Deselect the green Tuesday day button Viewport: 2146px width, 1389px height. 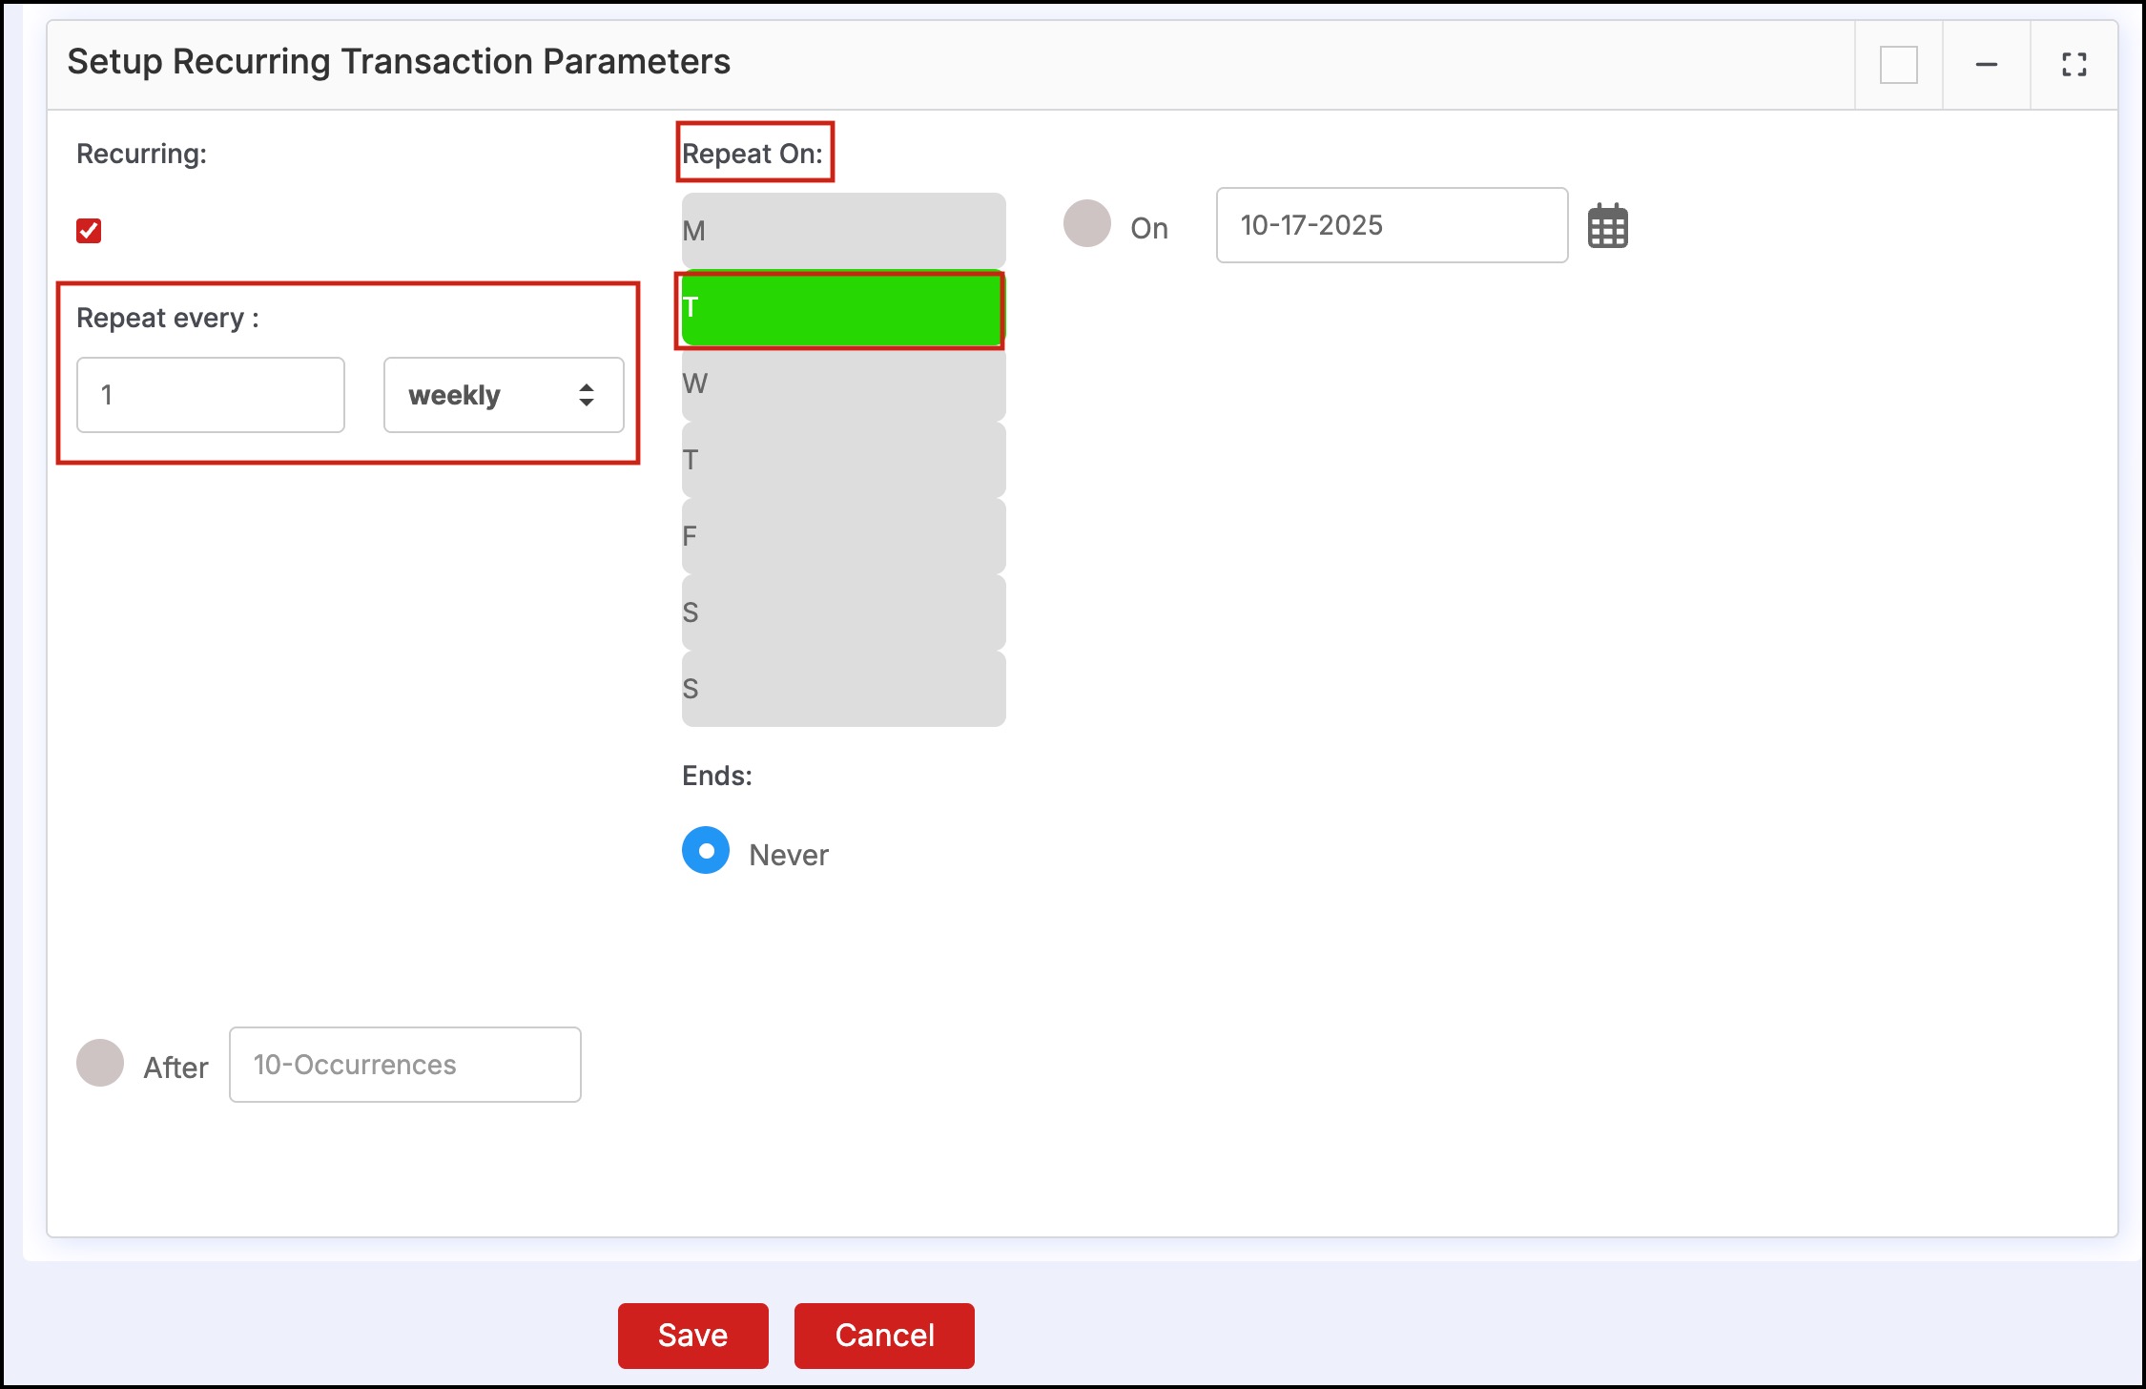pyautogui.click(x=843, y=309)
